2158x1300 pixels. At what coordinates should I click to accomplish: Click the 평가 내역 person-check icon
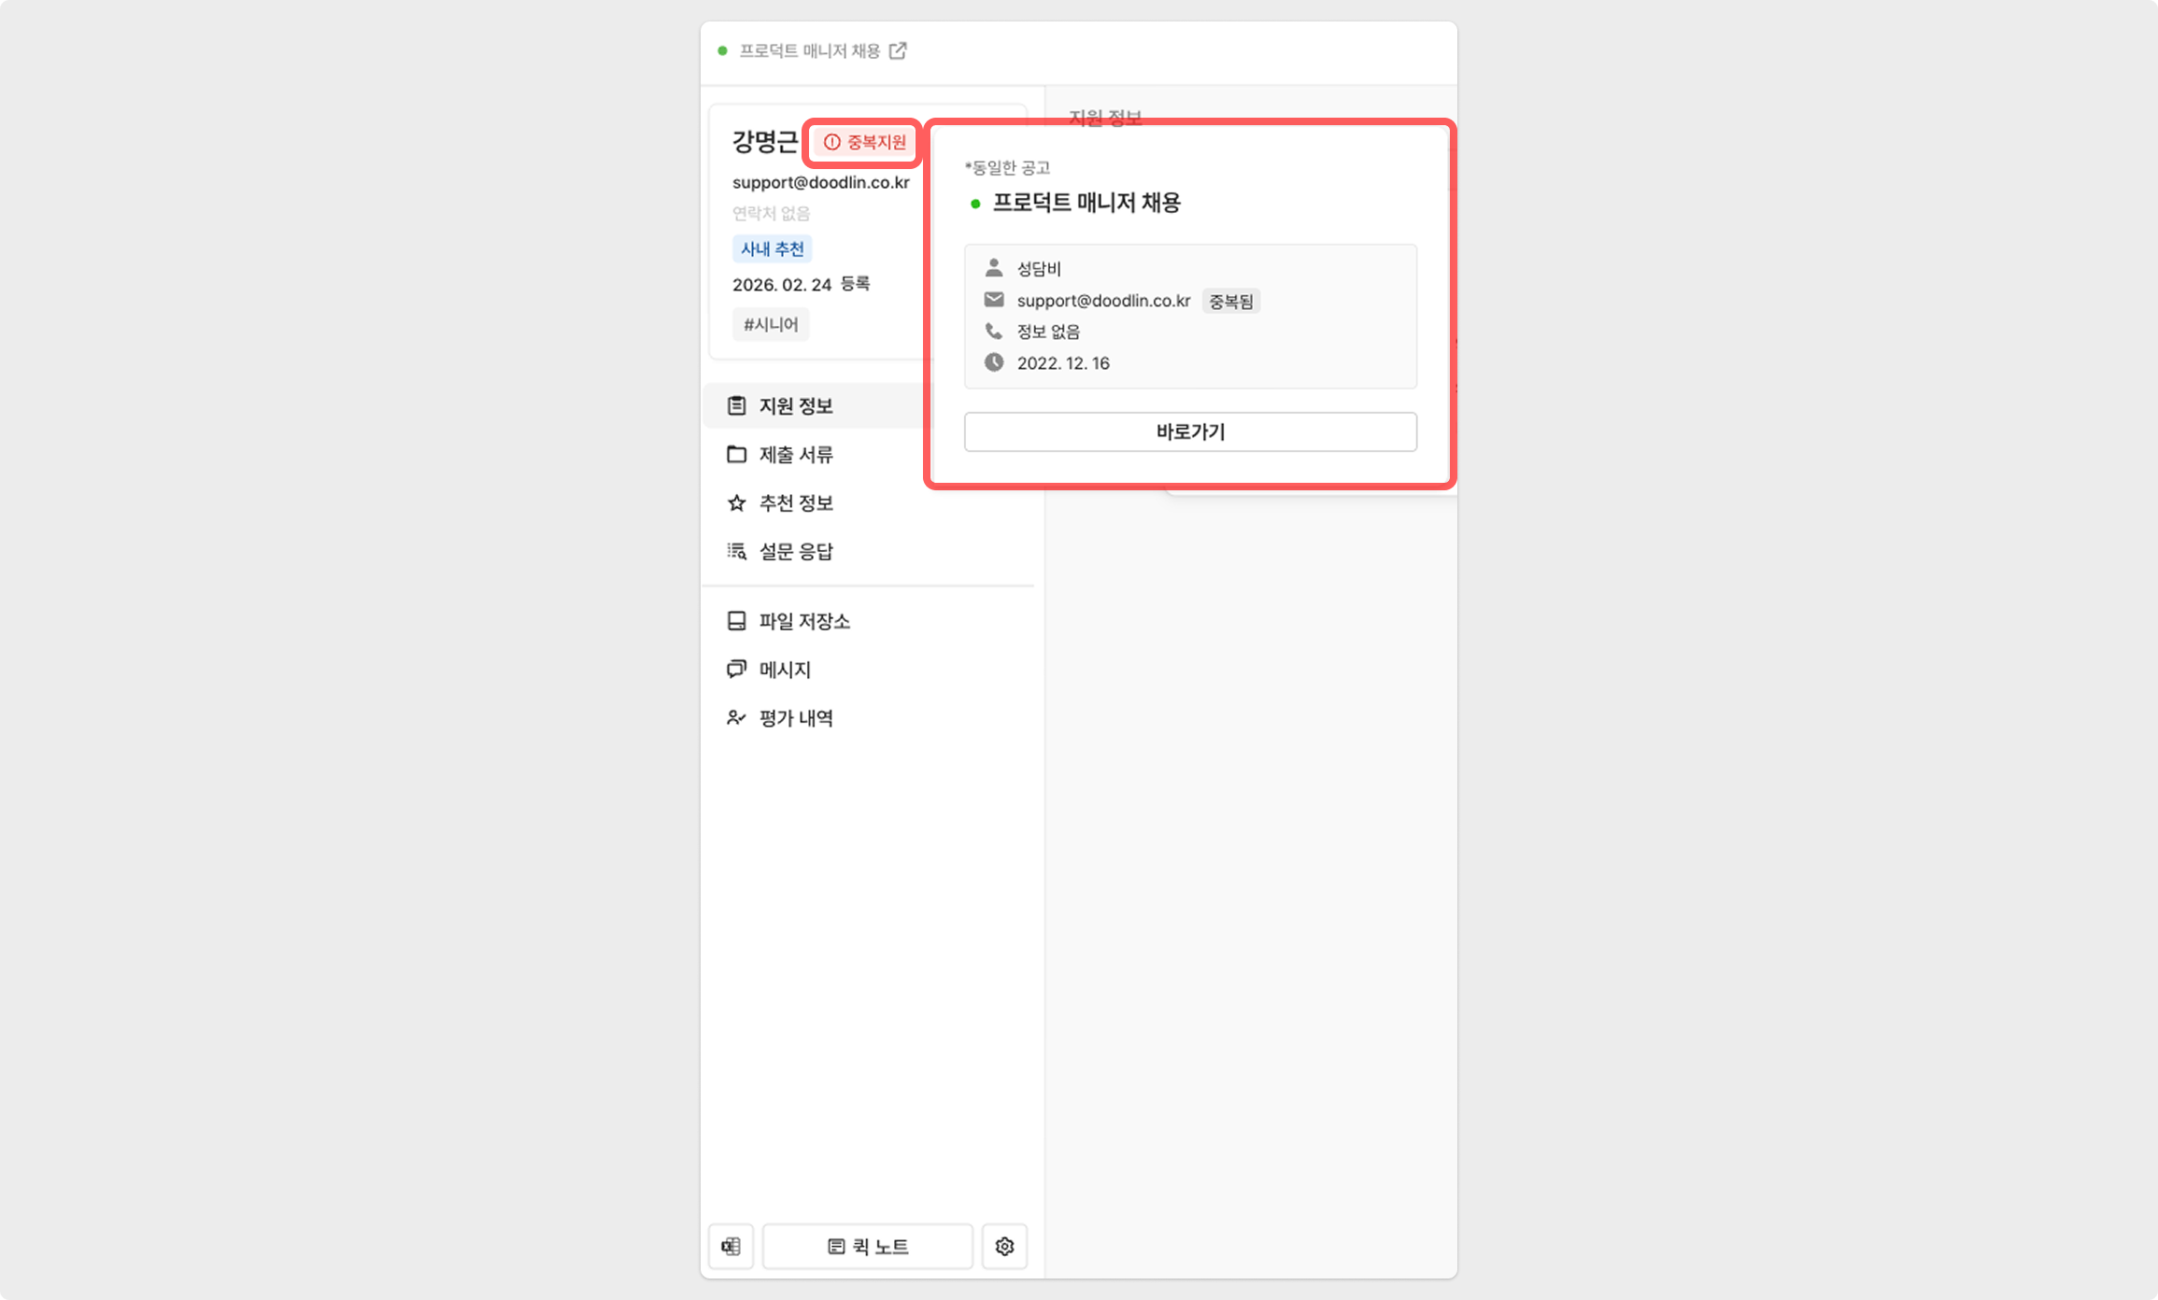pos(736,718)
